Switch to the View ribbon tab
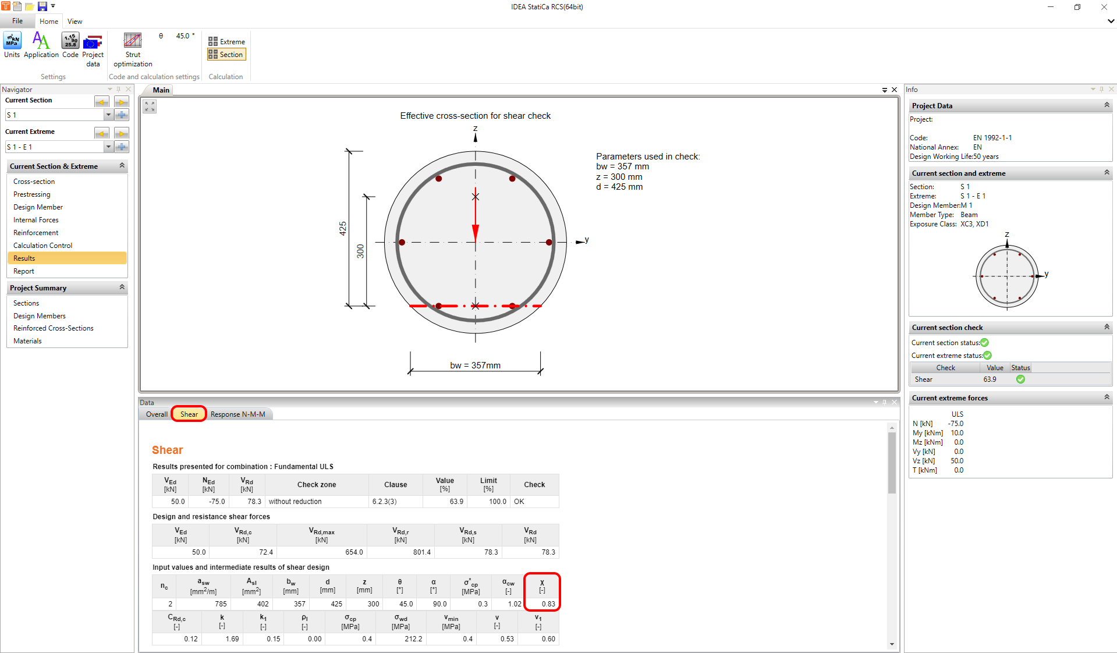Image resolution: width=1117 pixels, height=653 pixels. (75, 21)
